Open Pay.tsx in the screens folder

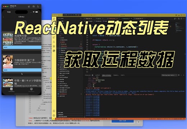point(63,50)
